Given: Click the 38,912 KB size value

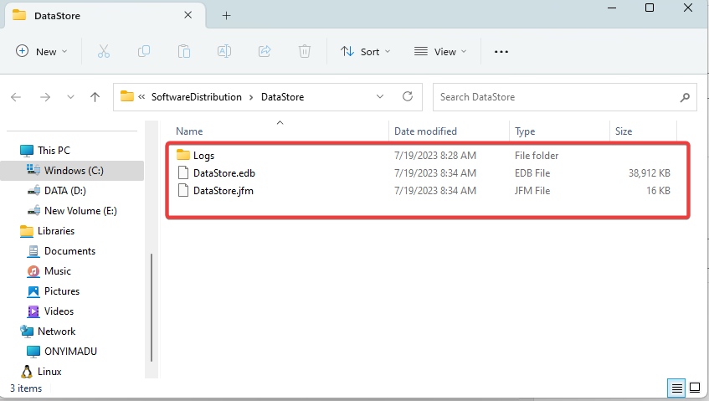Looking at the screenshot, I should pos(650,173).
